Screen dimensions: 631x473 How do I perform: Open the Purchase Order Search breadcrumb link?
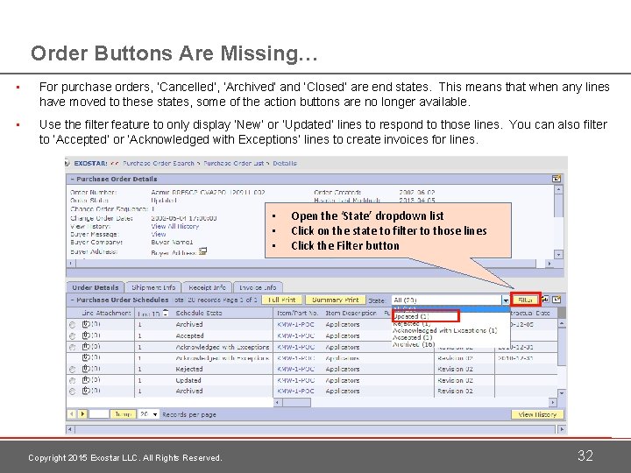pos(159,163)
